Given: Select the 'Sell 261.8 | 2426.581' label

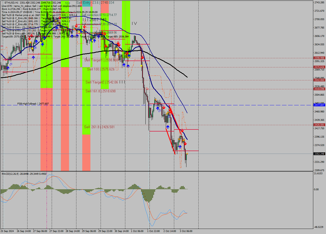Looking at the screenshot, I should tap(99, 127).
